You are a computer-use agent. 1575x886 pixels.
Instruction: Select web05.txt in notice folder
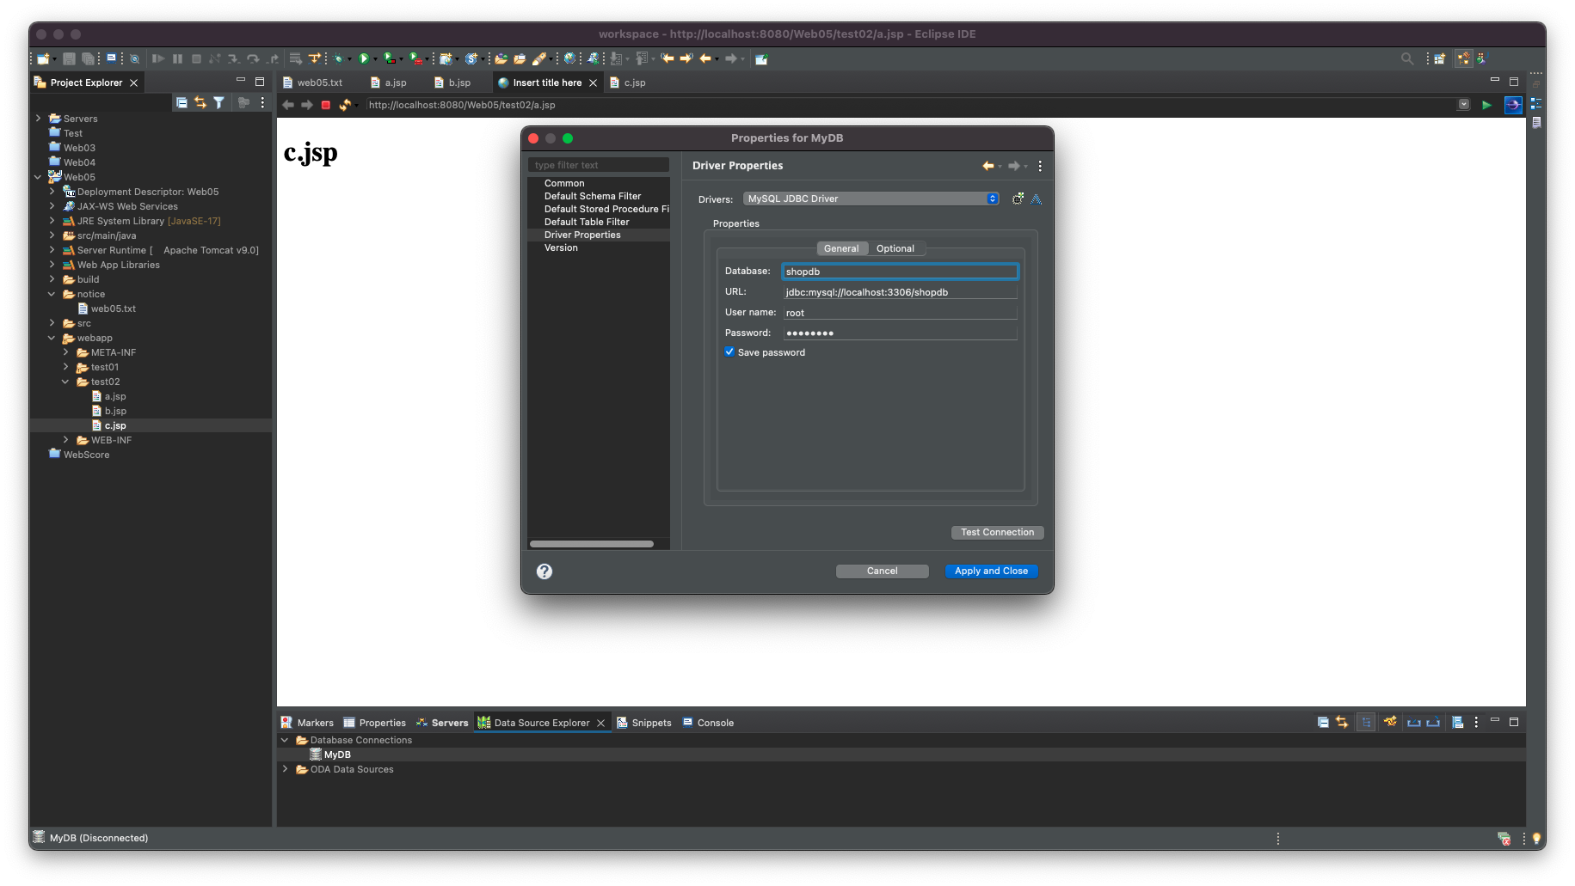coord(114,309)
